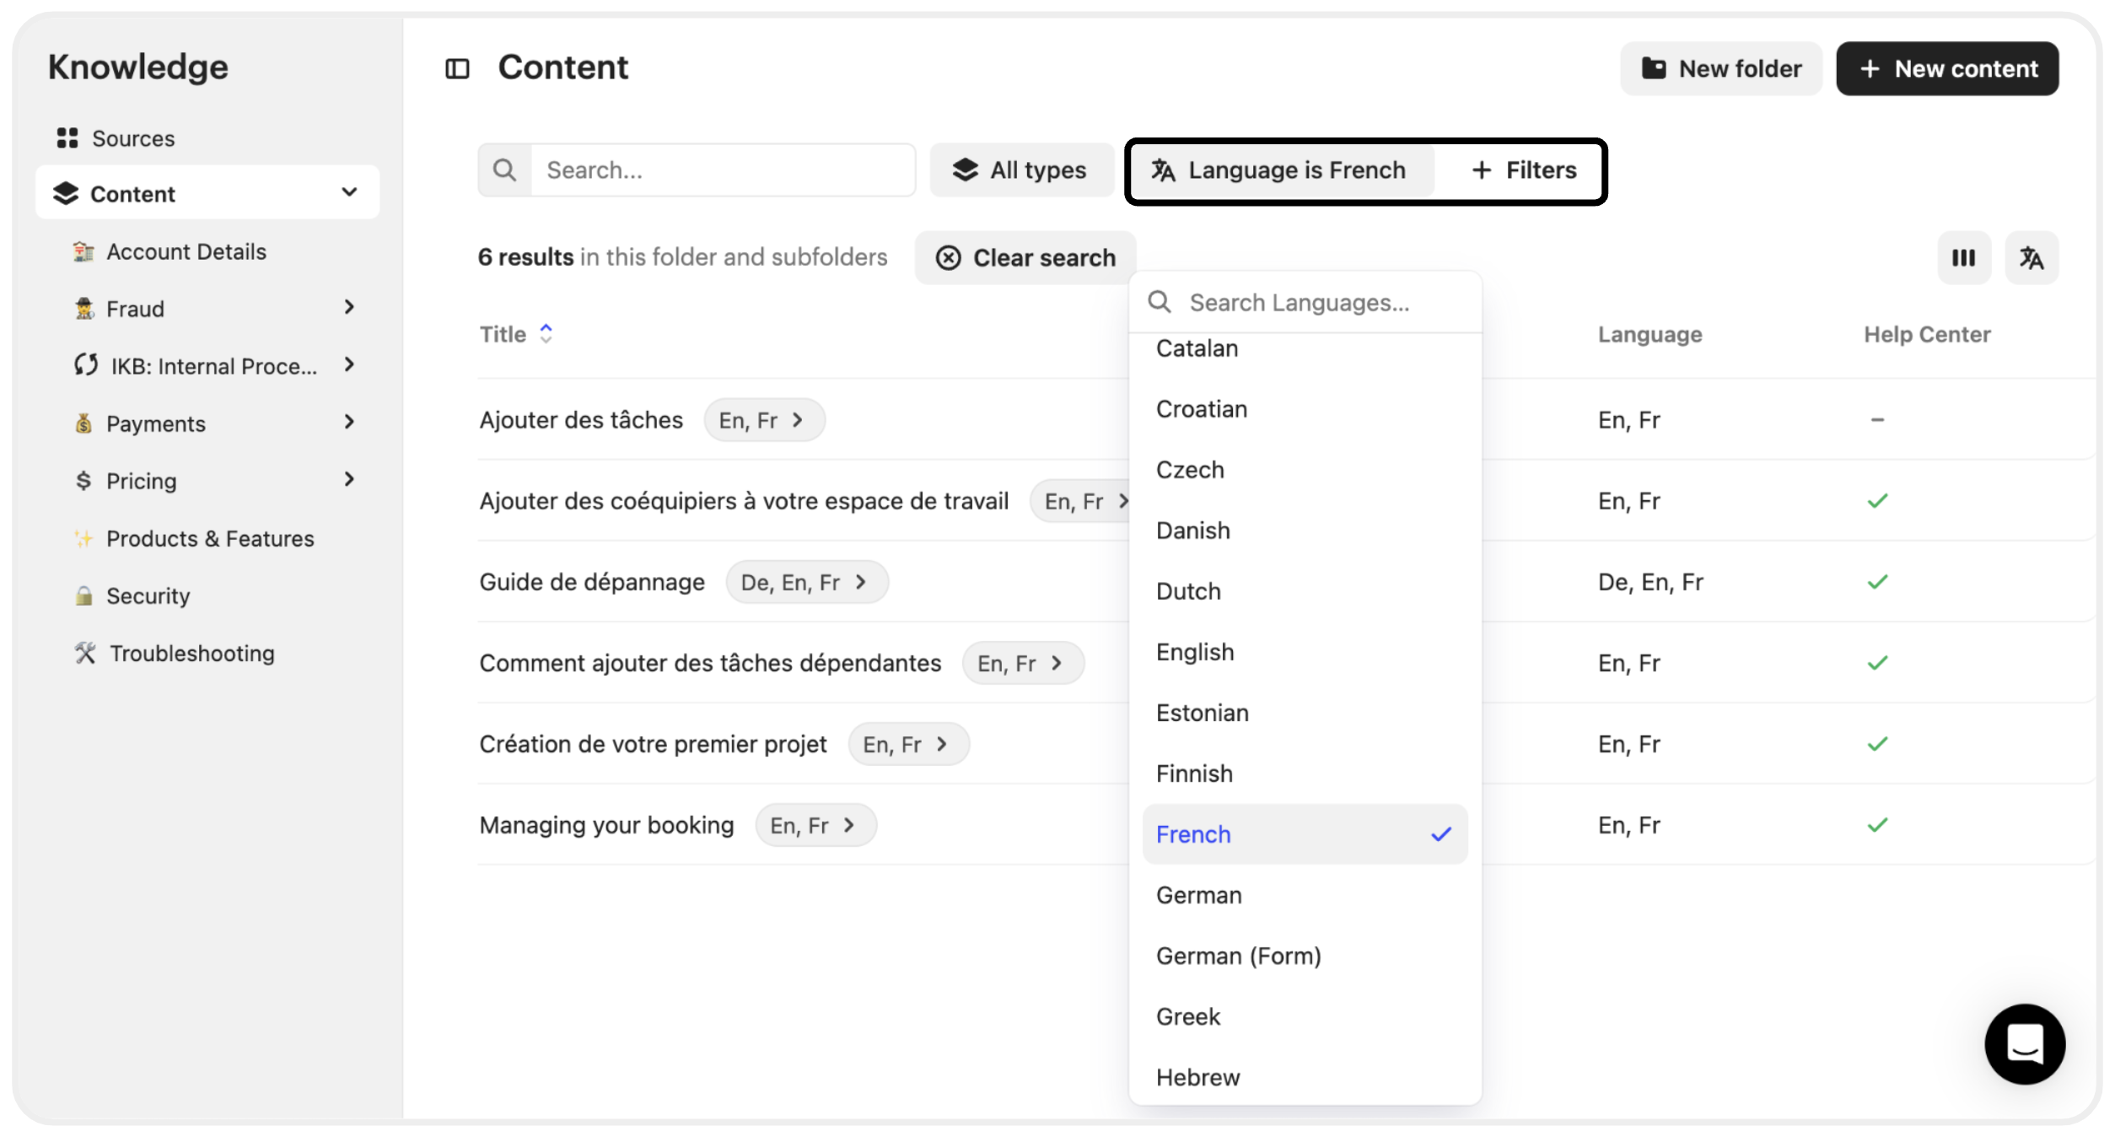The image size is (2115, 1137).
Task: Select Dutch from the language menu
Action: pos(1188,591)
